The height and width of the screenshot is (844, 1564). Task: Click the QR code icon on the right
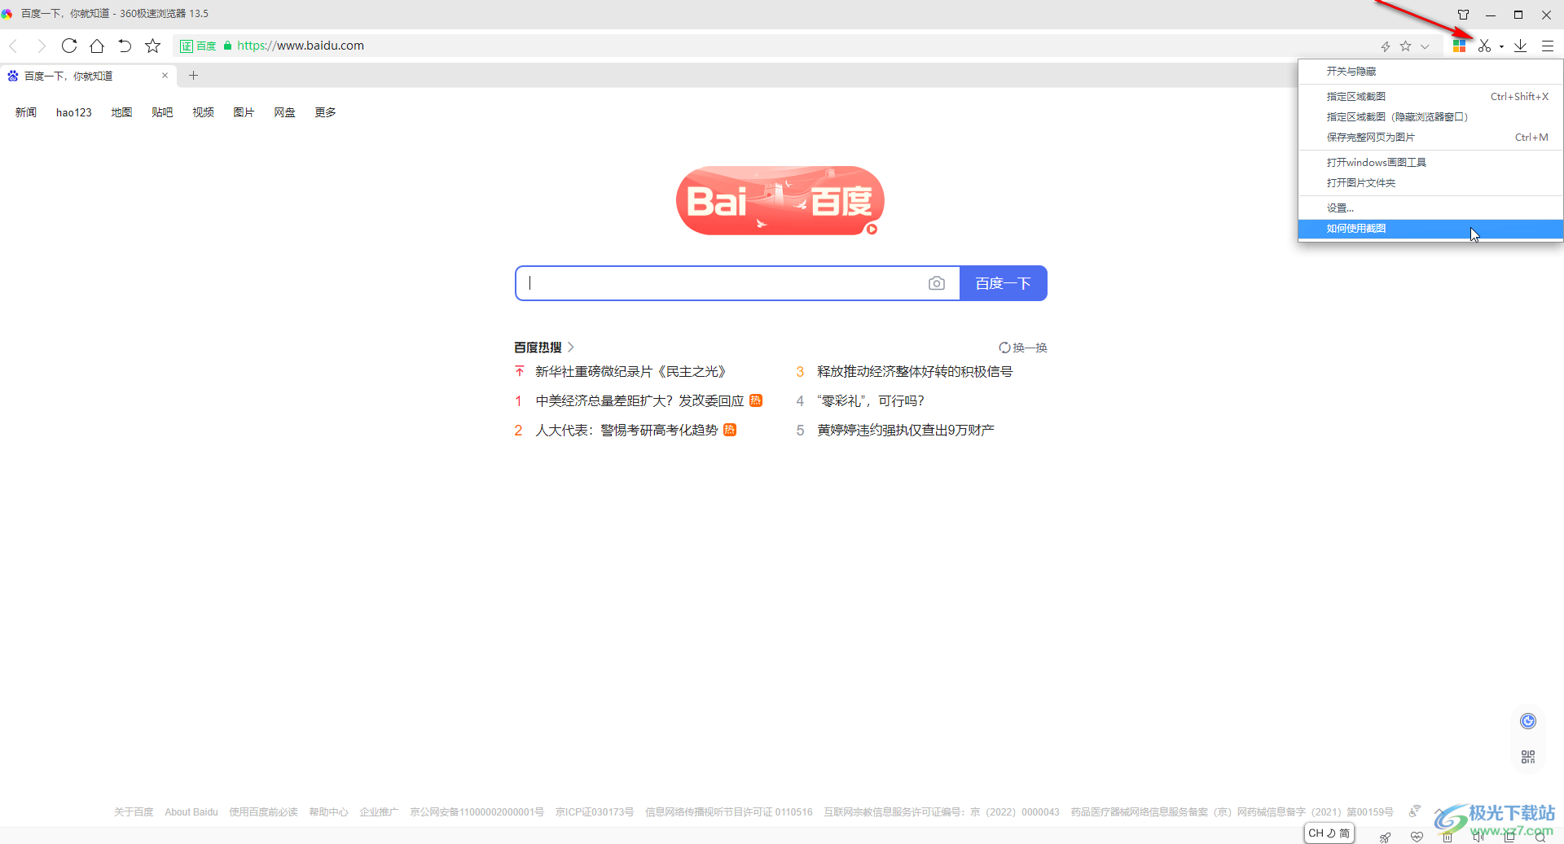[1528, 757]
